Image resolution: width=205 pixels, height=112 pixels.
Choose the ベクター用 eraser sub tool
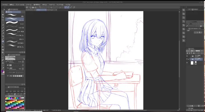coord(14,27)
